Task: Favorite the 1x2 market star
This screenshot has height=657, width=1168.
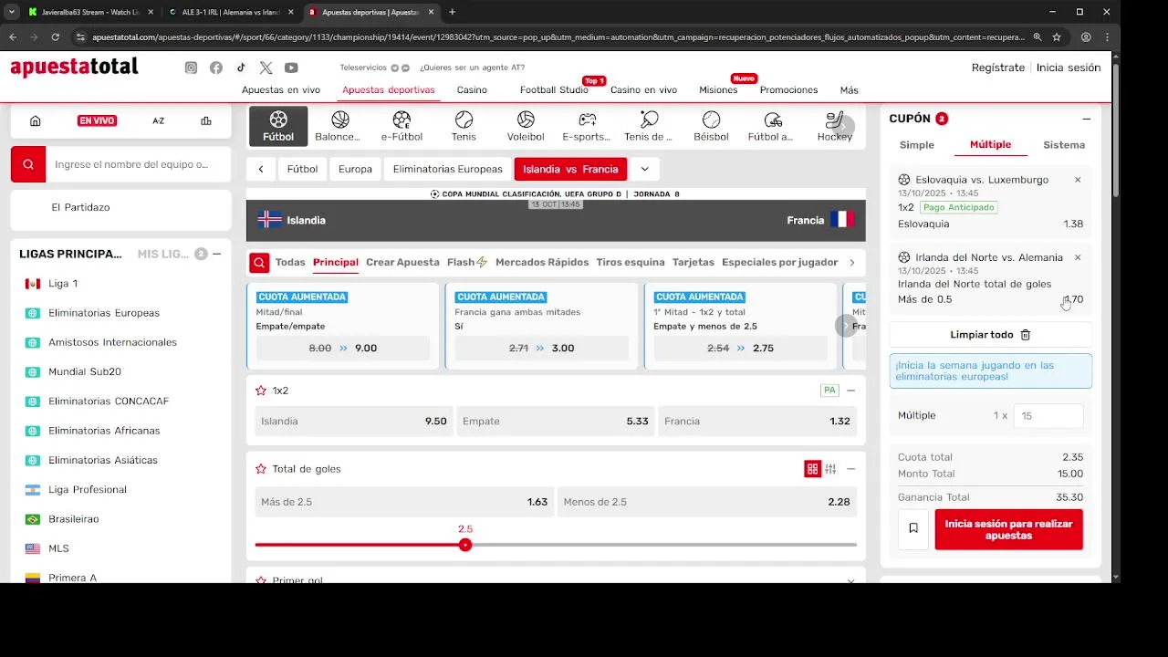Action: [261, 391]
